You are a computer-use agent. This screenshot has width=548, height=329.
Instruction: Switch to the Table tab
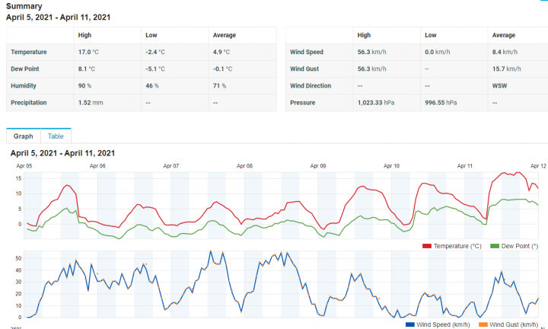[56, 136]
